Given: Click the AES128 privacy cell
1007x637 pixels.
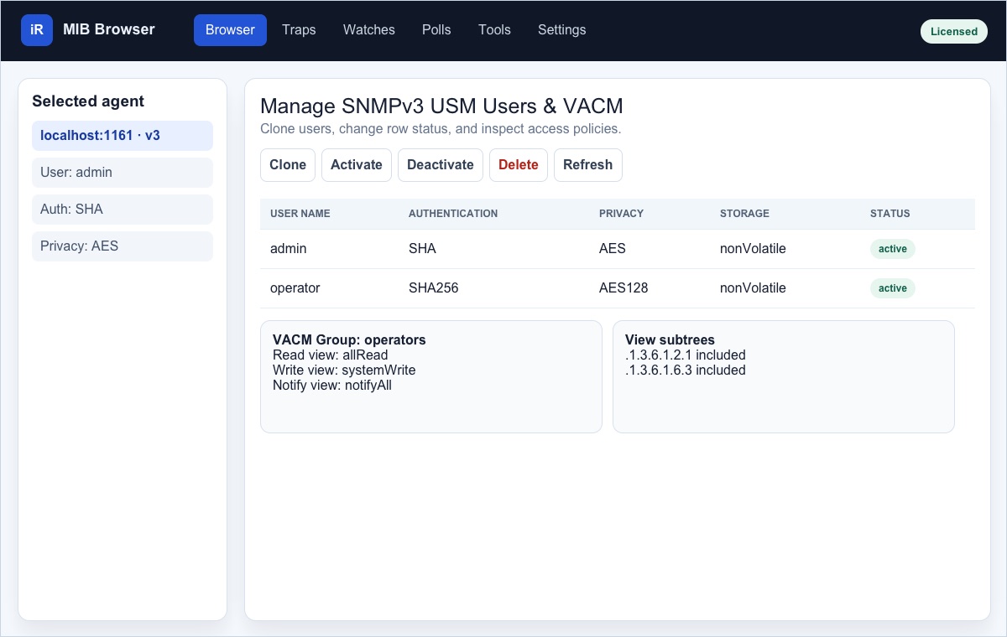Looking at the screenshot, I should 624,288.
